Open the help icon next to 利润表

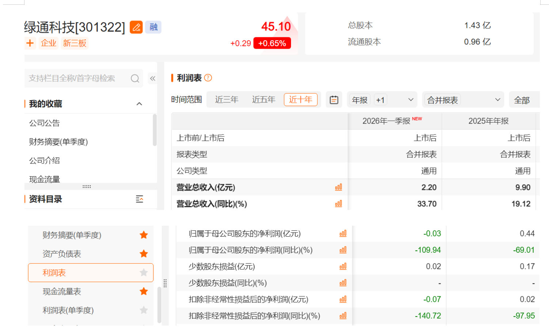(x=208, y=78)
